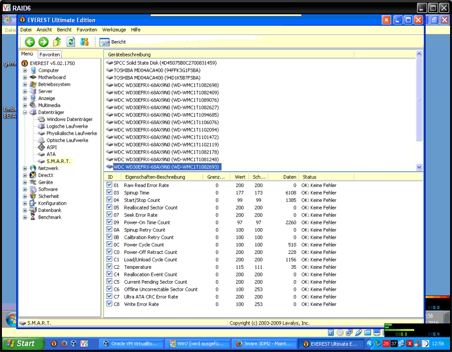Switch to the Menü tab
Viewport: 452px width, 352px height.
point(27,54)
